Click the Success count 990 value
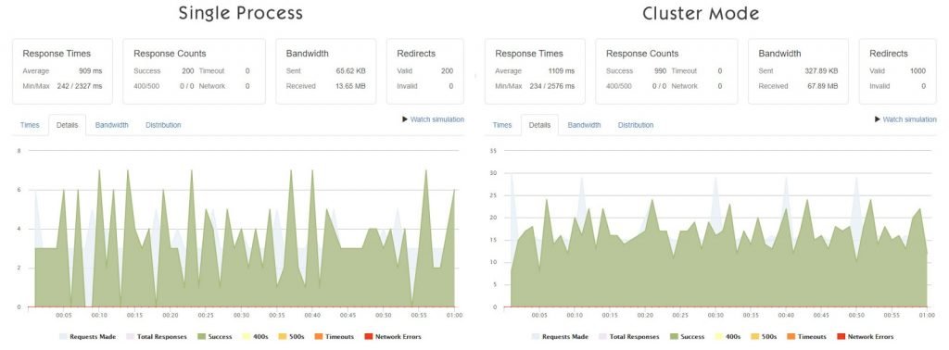This screenshot has width=949, height=350. pos(661,70)
